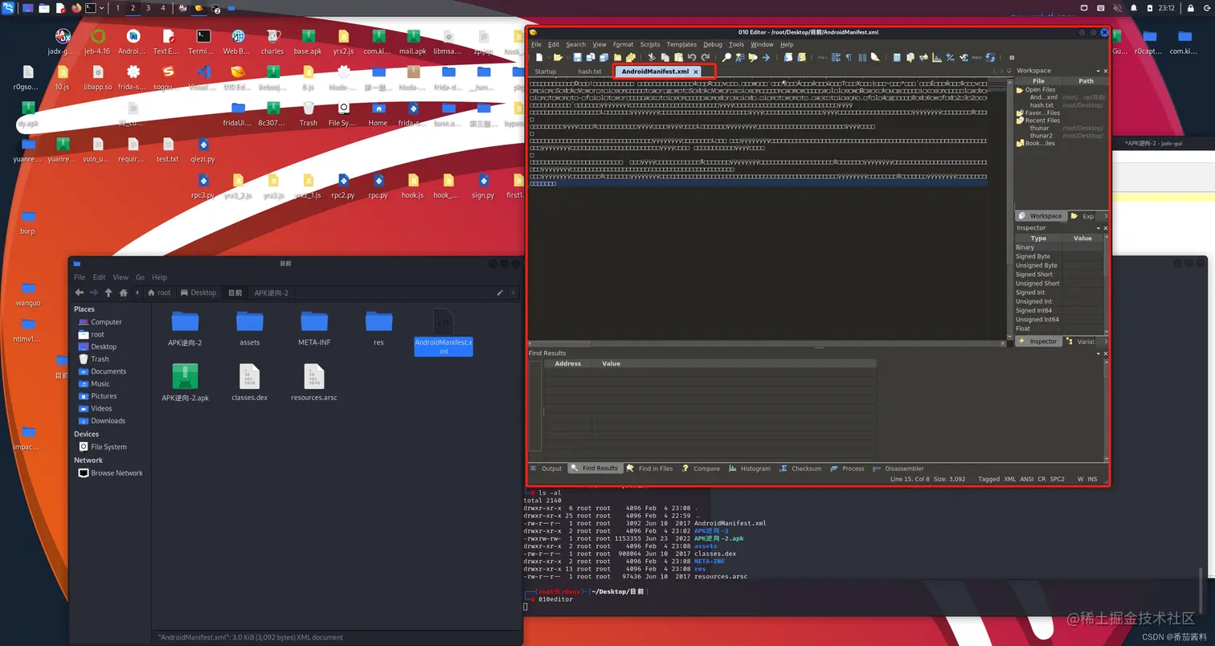Select the META-INF folder in file manager
The image size is (1215, 646).
314,321
